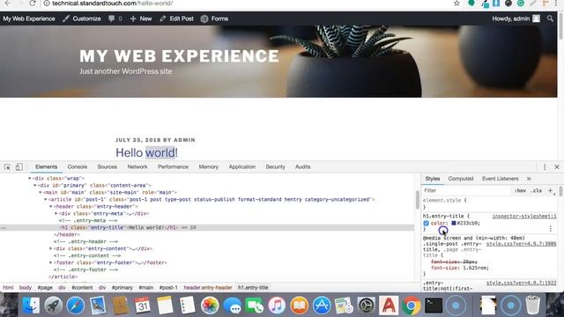Toggle the device toolbar icon in DevTools
Image resolution: width=564 pixels, height=317 pixels.
point(19,167)
